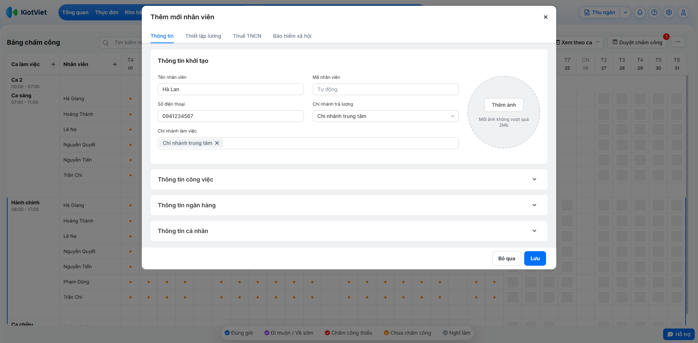Select Phạm Dũng in Hành chính shift
Image resolution: width=698 pixels, height=343 pixels.
76,282
